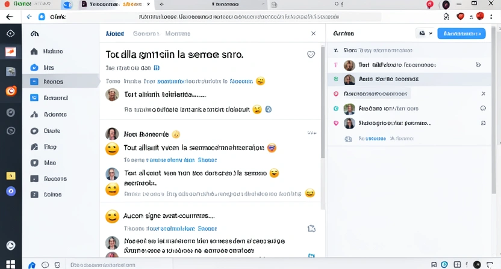
Task: Click the refresh icon on 'Tort' contact row
Action: 478,65
